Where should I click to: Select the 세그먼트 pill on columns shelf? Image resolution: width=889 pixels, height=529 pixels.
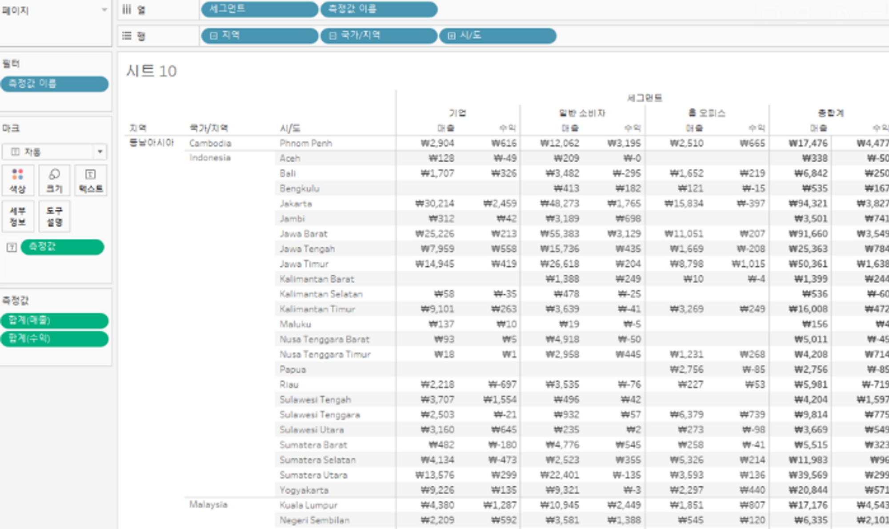(x=259, y=9)
